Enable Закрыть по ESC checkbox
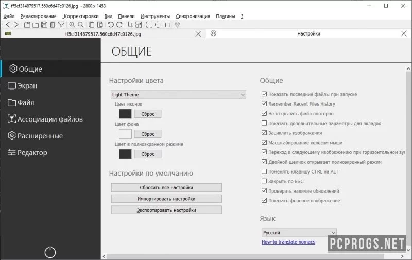This screenshot has height=260, width=412. pyautogui.click(x=264, y=181)
